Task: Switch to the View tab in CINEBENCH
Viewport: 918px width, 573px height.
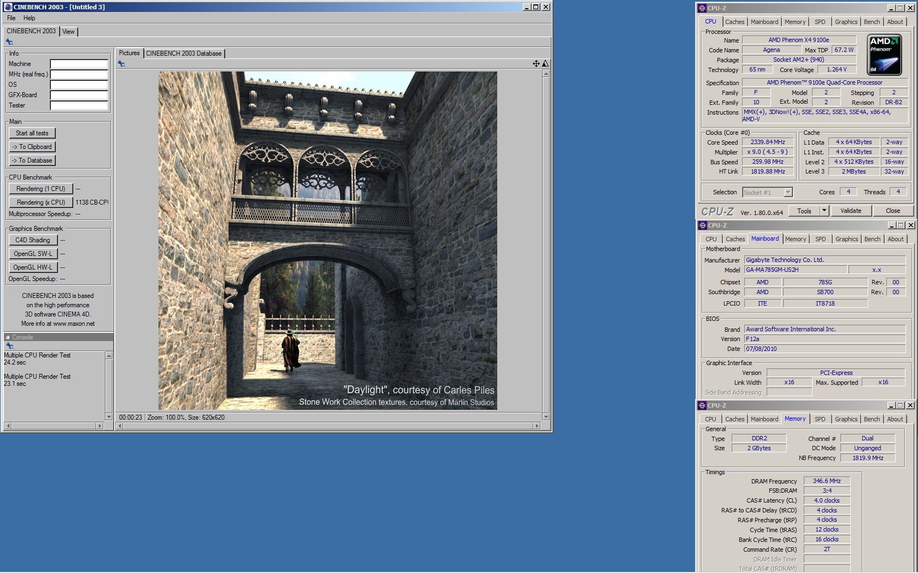Action: point(68,32)
